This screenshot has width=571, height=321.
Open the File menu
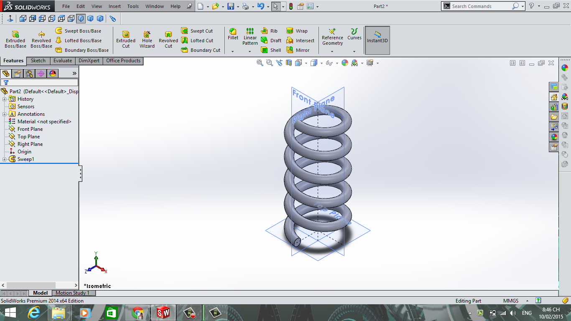[66, 6]
